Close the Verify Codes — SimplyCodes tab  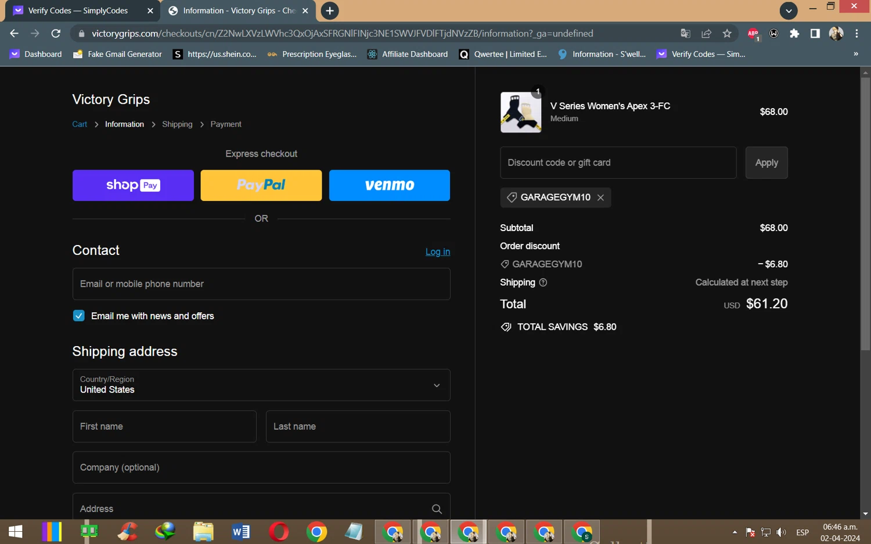click(150, 10)
